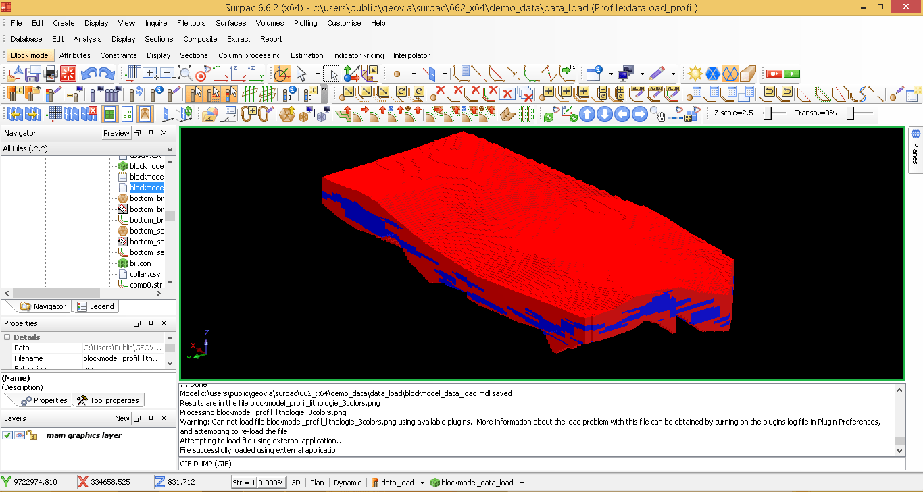Click the Save icon in the toolbar
Viewport: 923px width, 492px height.
pyautogui.click(x=32, y=75)
